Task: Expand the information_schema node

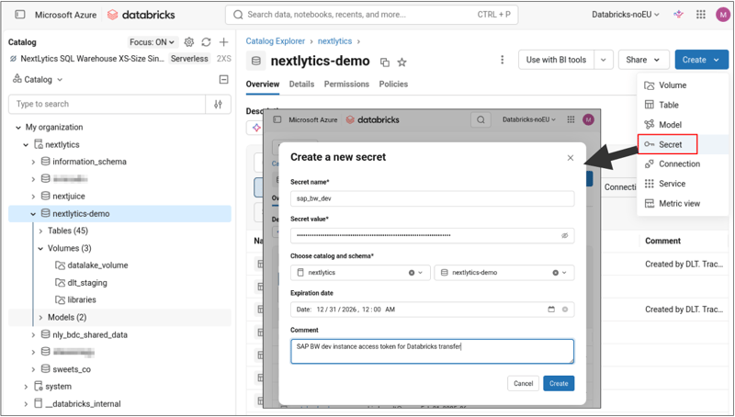Action: pyautogui.click(x=33, y=162)
